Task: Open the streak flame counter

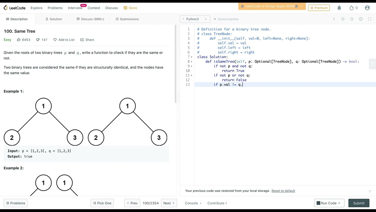Action: pyautogui.click(x=353, y=8)
